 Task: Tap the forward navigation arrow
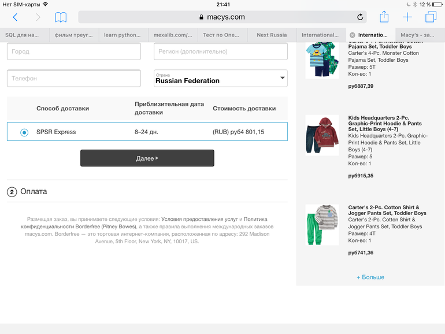coord(38,17)
